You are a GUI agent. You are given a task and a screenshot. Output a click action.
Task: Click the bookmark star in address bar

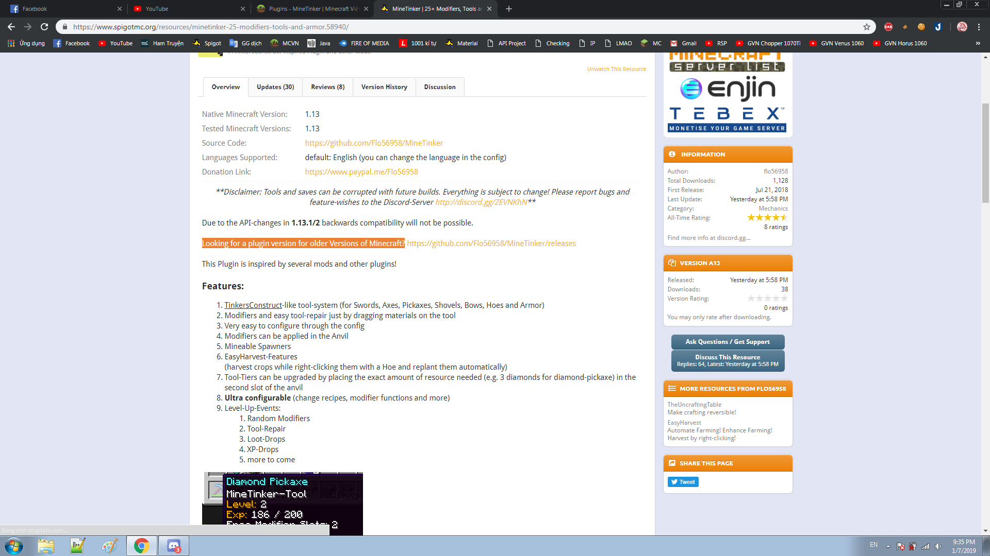coord(867,27)
